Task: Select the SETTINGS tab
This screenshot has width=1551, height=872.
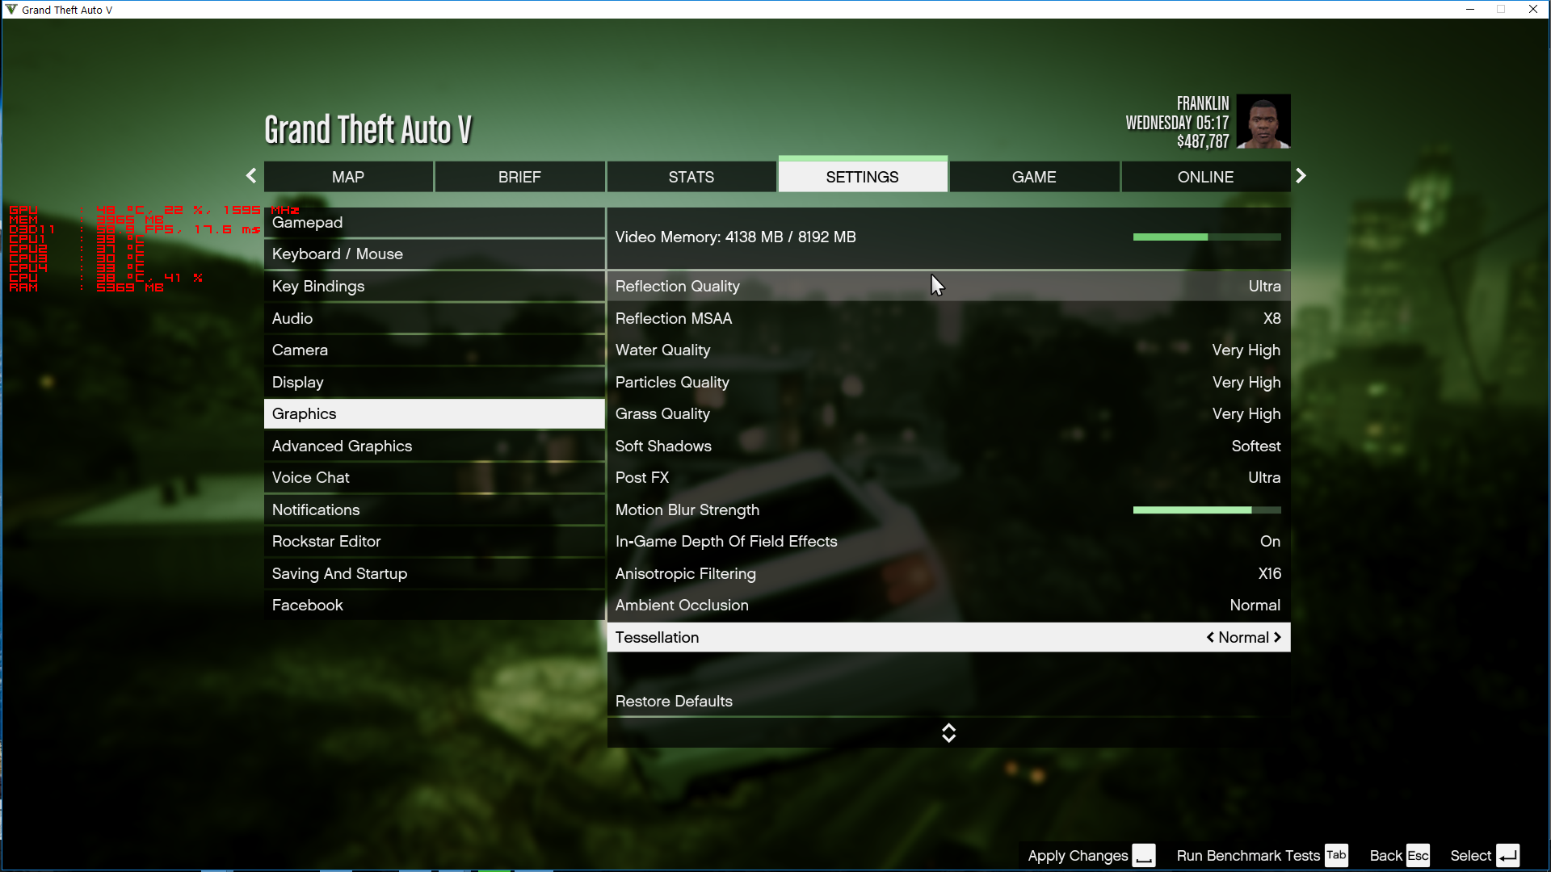Action: click(863, 175)
